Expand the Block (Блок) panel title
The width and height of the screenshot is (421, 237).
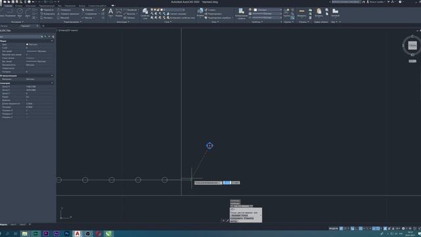pos(215,22)
